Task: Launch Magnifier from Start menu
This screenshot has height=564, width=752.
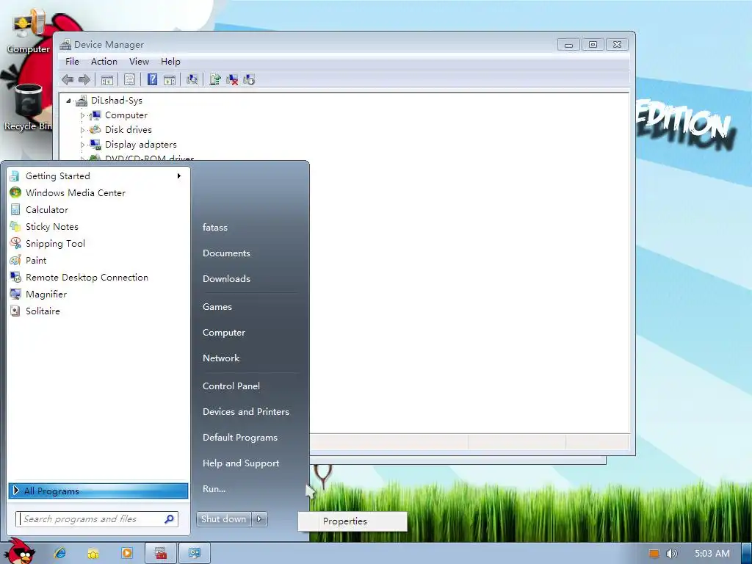Action: pyautogui.click(x=98, y=294)
